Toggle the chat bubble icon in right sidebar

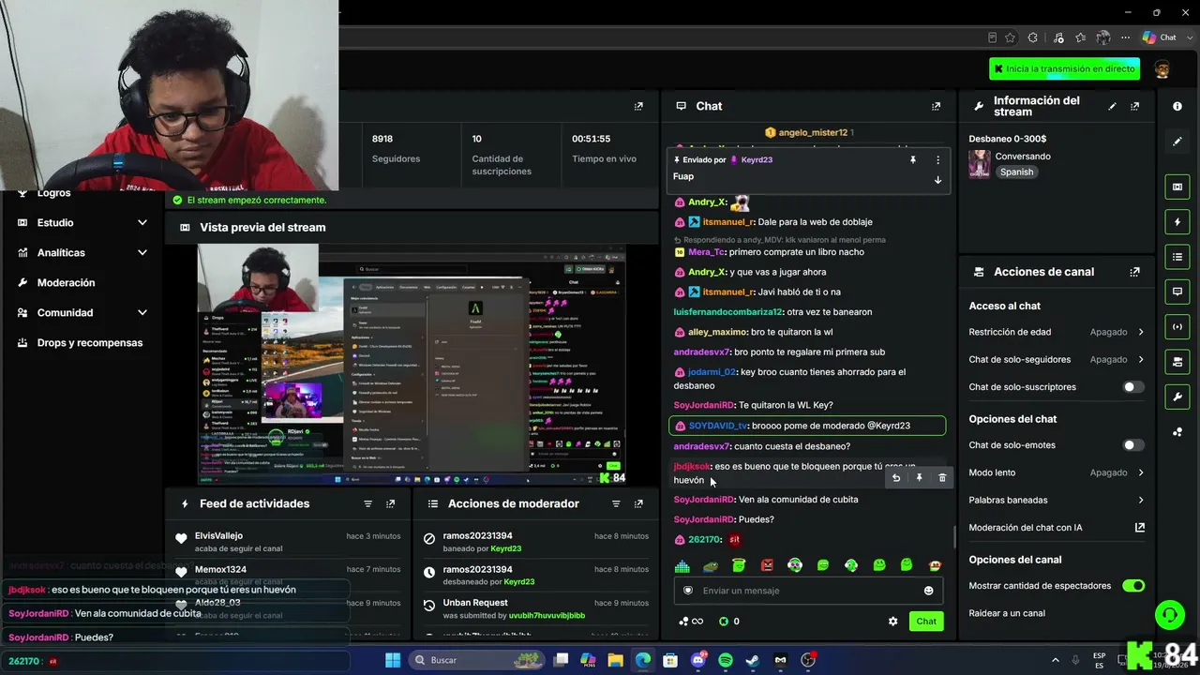coord(1177,292)
